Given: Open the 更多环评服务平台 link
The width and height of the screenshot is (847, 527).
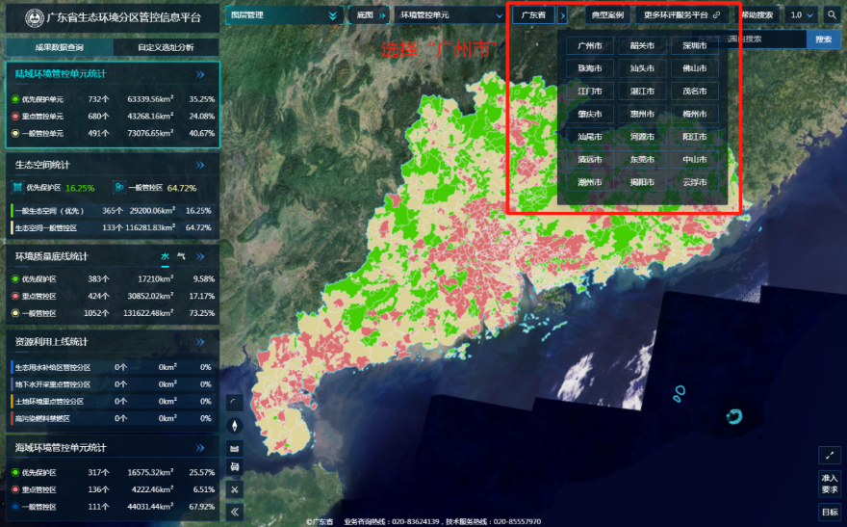Looking at the screenshot, I should (x=681, y=15).
